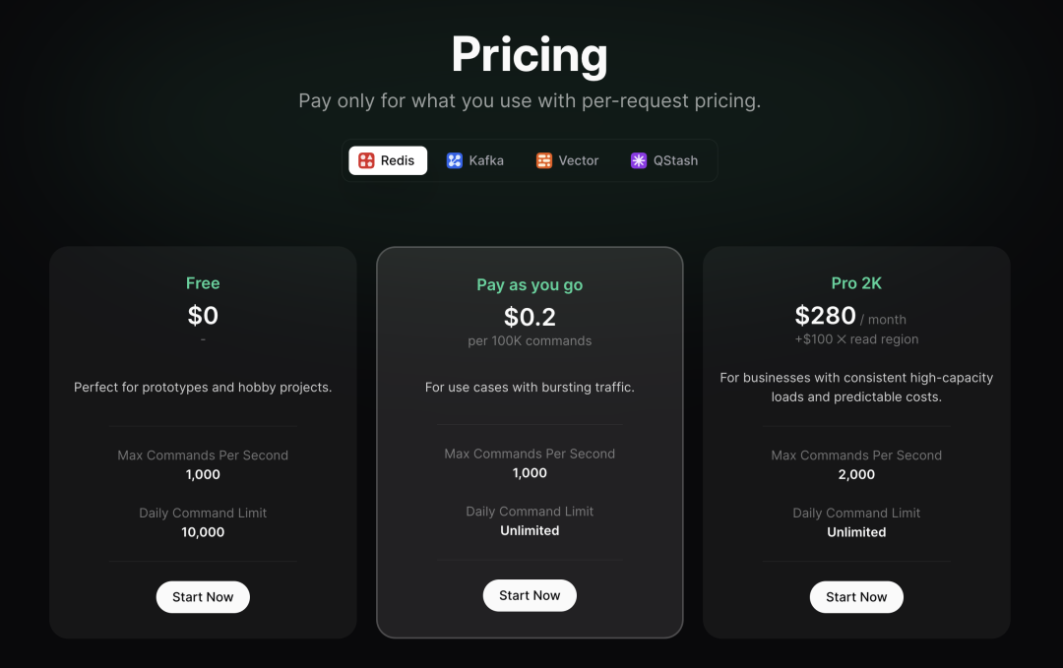Open the Vector pricing tab
1063x668 pixels.
click(x=567, y=159)
